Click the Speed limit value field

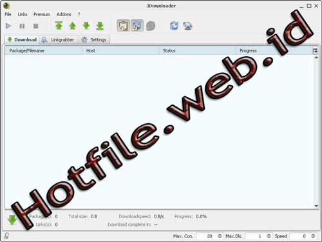point(299,236)
